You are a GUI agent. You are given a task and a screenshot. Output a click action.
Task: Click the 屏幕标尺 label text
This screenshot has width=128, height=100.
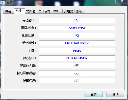tap(30, 81)
